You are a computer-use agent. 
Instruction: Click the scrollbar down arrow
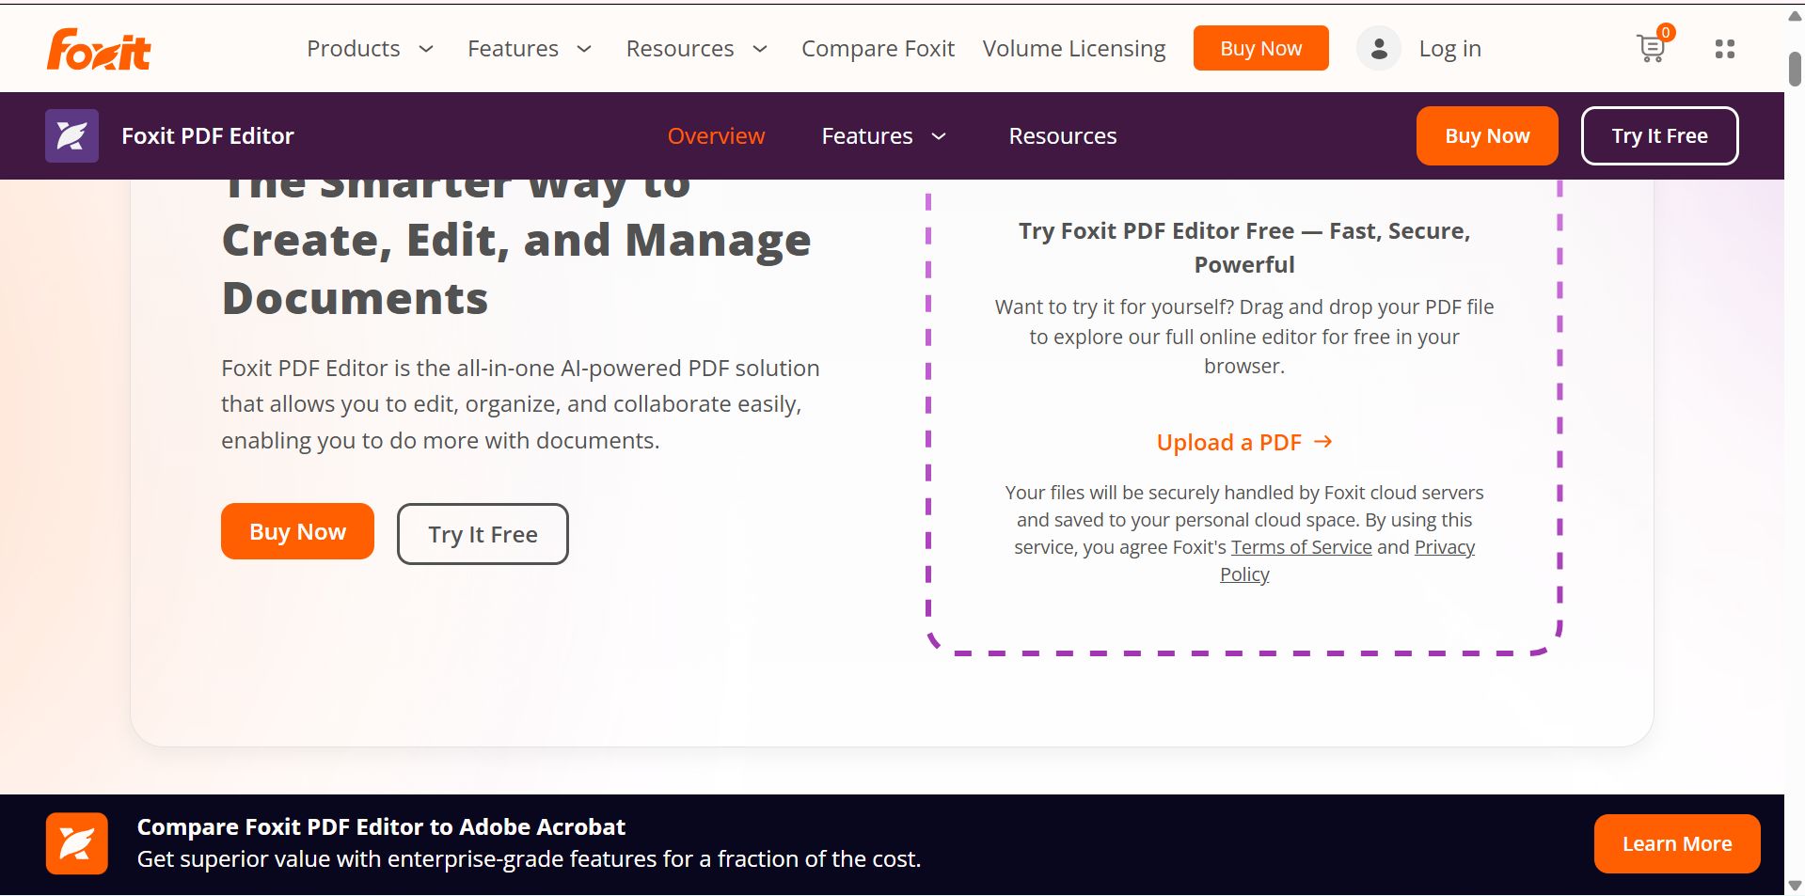coord(1795,885)
